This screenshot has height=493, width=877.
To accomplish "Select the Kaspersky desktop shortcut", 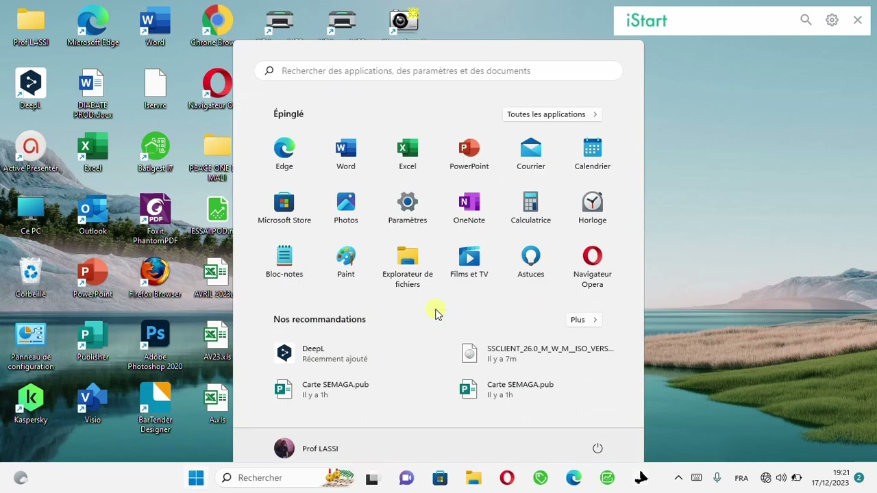I will [x=31, y=404].
